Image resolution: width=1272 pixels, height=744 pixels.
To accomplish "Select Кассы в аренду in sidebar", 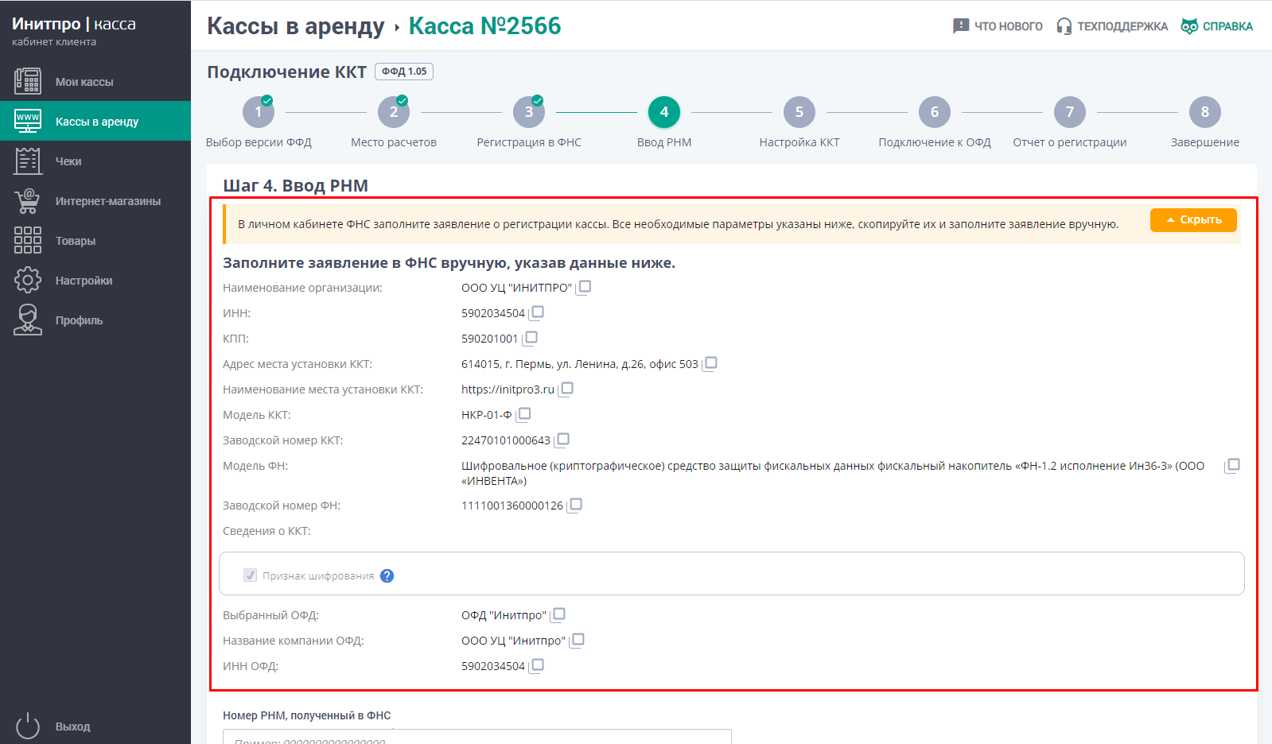I will 95,121.
